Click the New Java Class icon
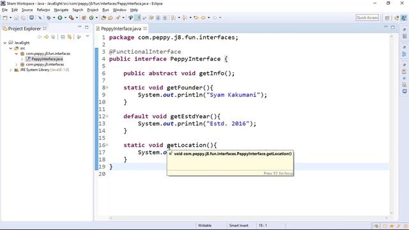This screenshot has height=230, width=409. [91, 18]
